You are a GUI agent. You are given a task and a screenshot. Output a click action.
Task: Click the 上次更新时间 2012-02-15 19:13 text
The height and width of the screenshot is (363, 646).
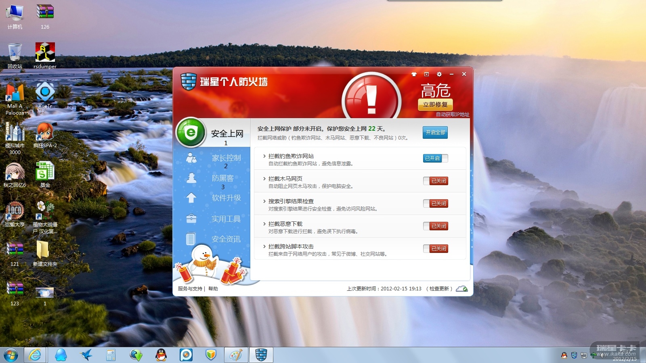[384, 289]
